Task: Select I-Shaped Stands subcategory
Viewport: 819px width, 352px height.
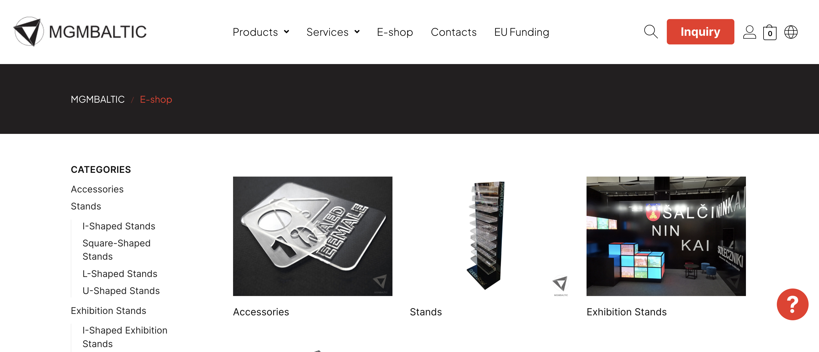Action: (119, 226)
